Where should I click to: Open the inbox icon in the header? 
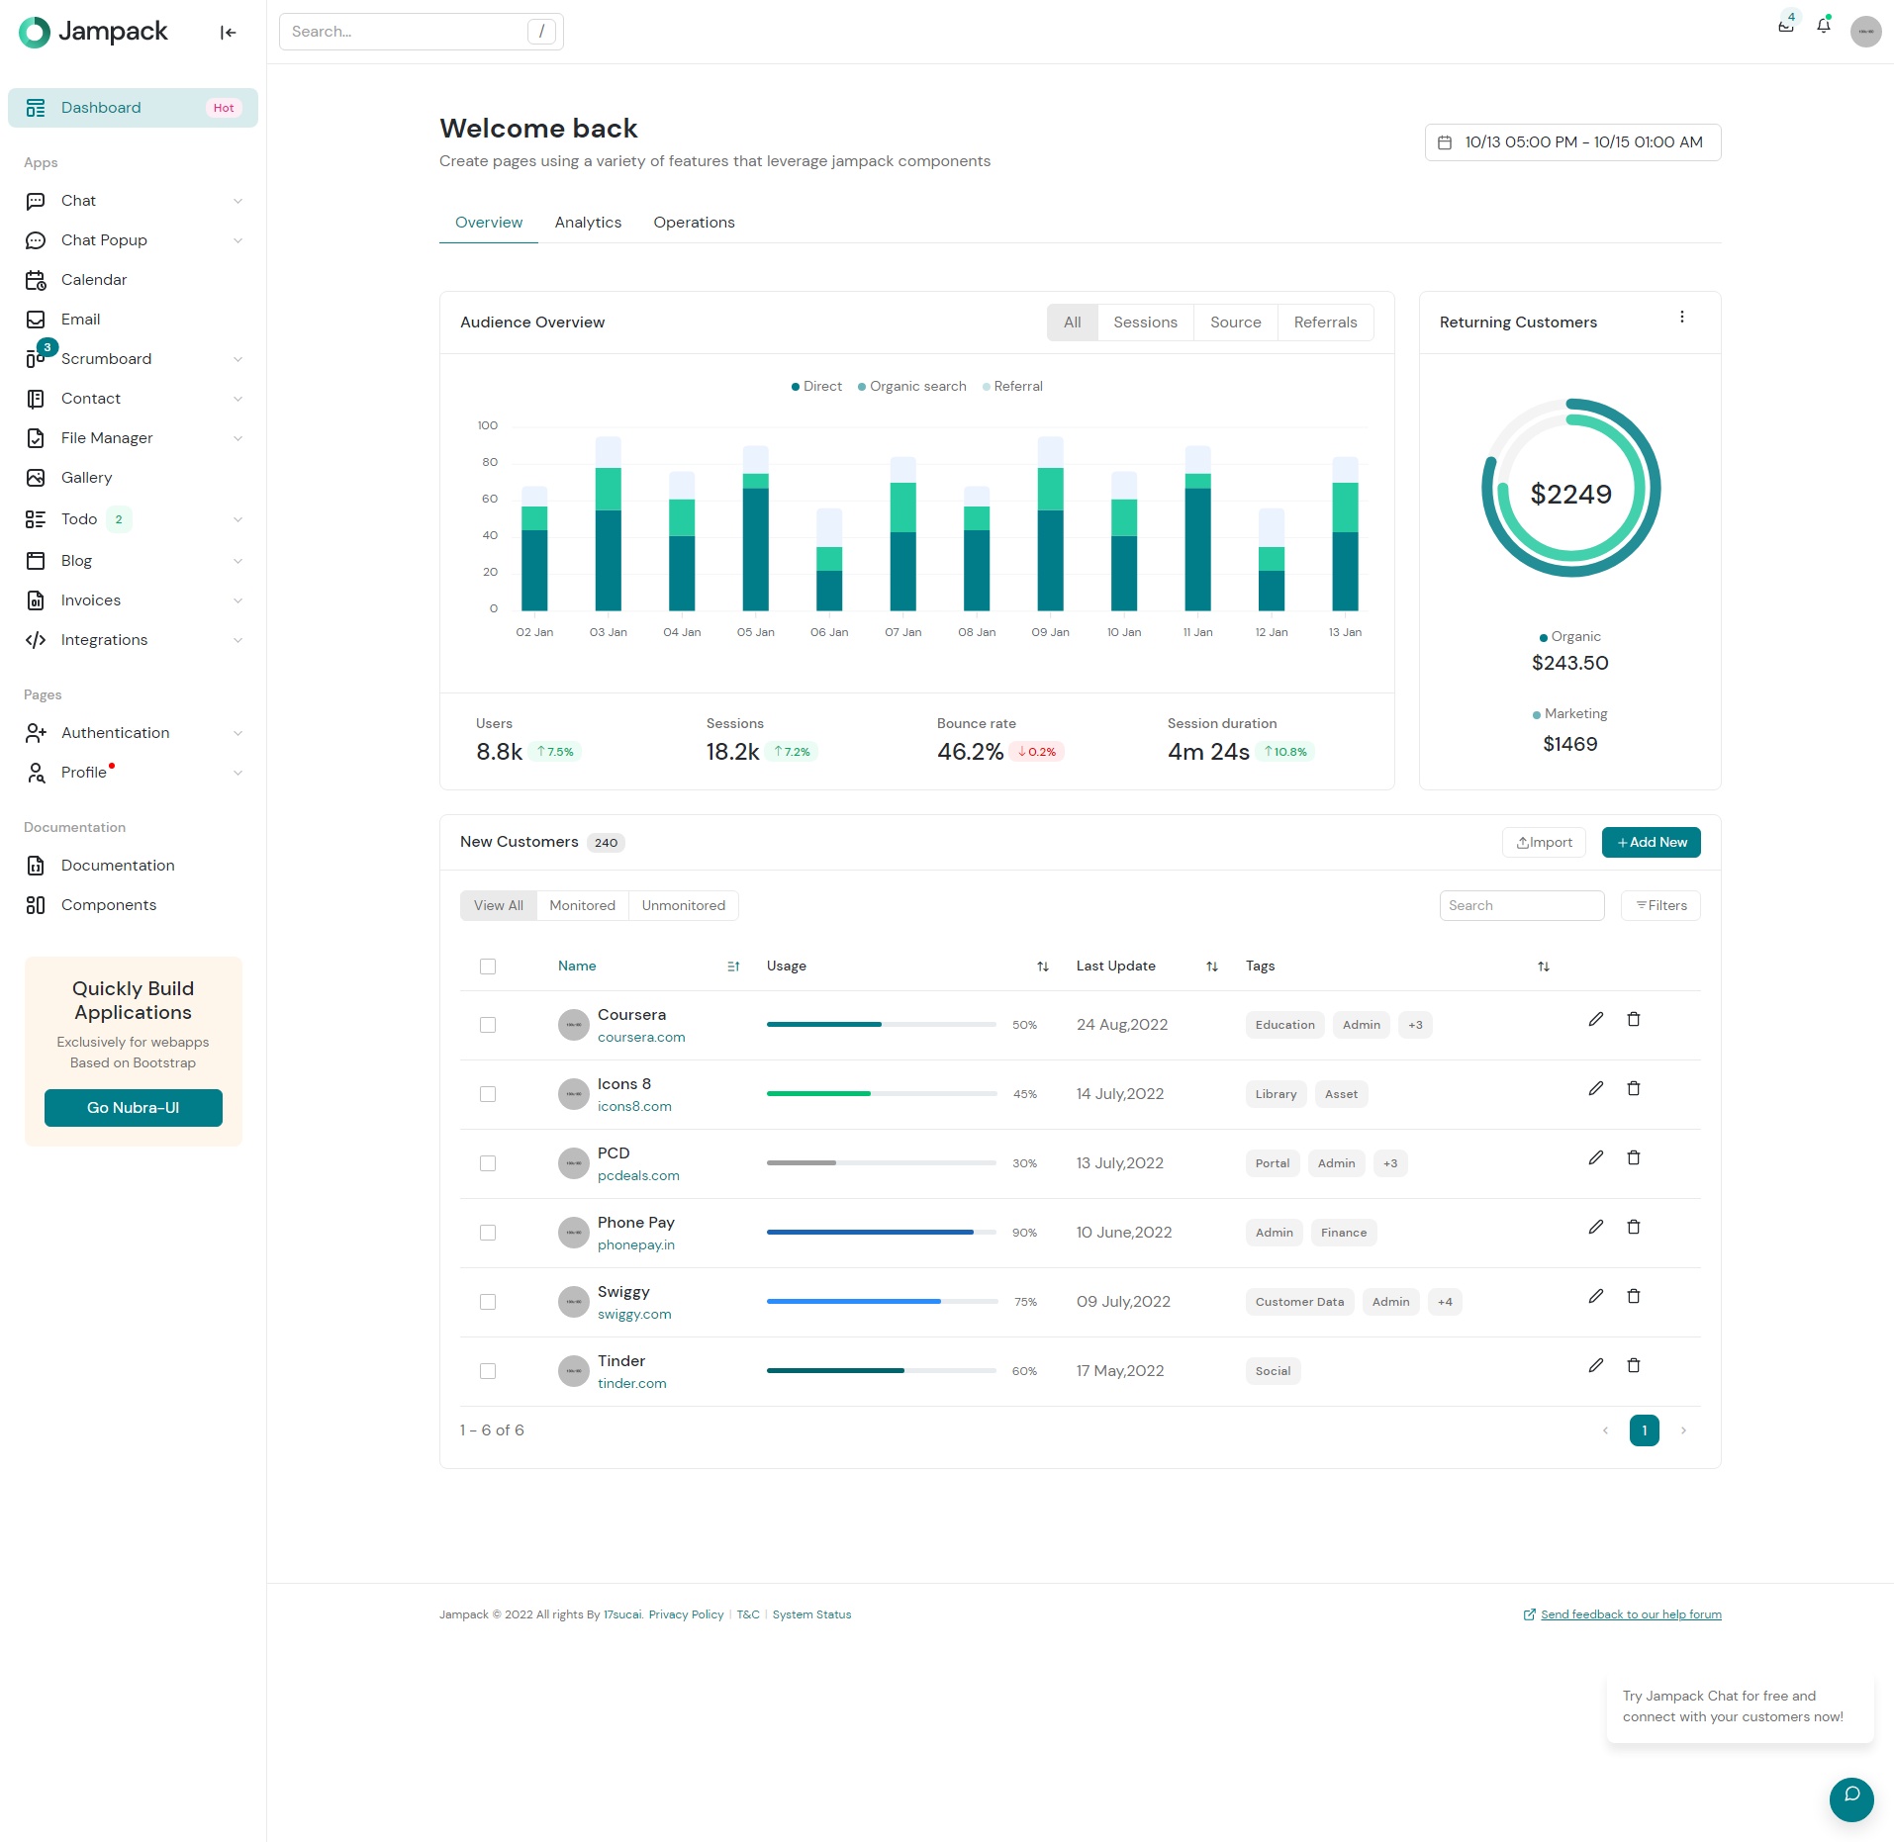(x=1785, y=27)
